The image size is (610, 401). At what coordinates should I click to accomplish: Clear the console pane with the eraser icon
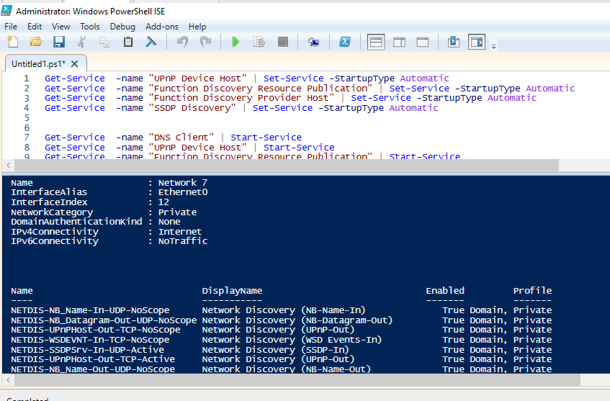coord(151,42)
